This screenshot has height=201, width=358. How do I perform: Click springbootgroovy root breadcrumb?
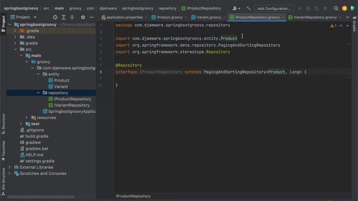tap(21, 8)
